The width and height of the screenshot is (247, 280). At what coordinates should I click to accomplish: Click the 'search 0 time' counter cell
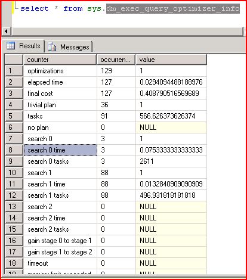click(x=60, y=150)
